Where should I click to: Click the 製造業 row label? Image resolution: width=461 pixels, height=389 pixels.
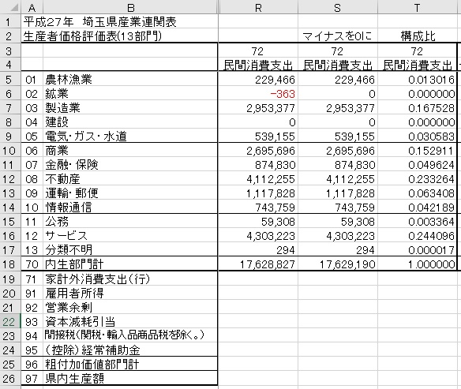pyautogui.click(x=62, y=108)
